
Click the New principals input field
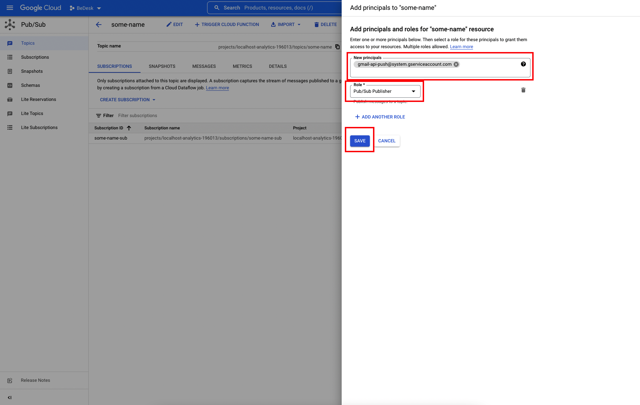(x=440, y=68)
